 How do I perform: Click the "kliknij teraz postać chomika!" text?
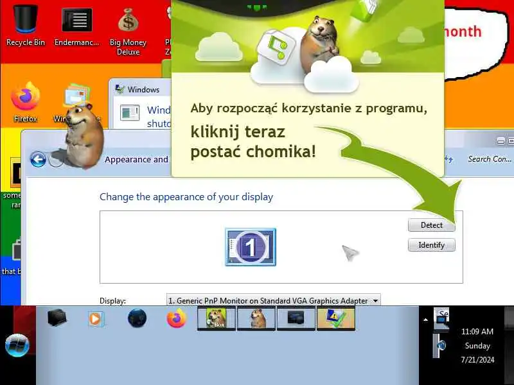[x=253, y=142]
